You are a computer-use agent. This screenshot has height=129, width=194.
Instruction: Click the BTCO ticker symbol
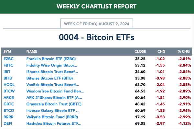coord(9,111)
